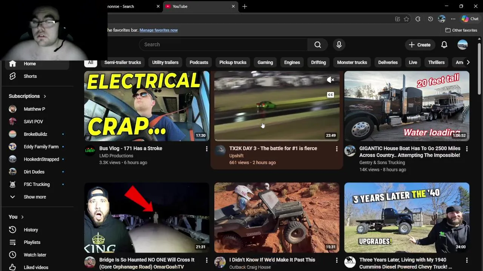Play the ELECTRICAL CRAP thumbnail video
The image size is (483, 271).
[147, 106]
